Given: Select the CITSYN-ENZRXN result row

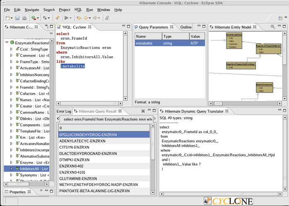Looking at the screenshot, I should click(104, 147).
